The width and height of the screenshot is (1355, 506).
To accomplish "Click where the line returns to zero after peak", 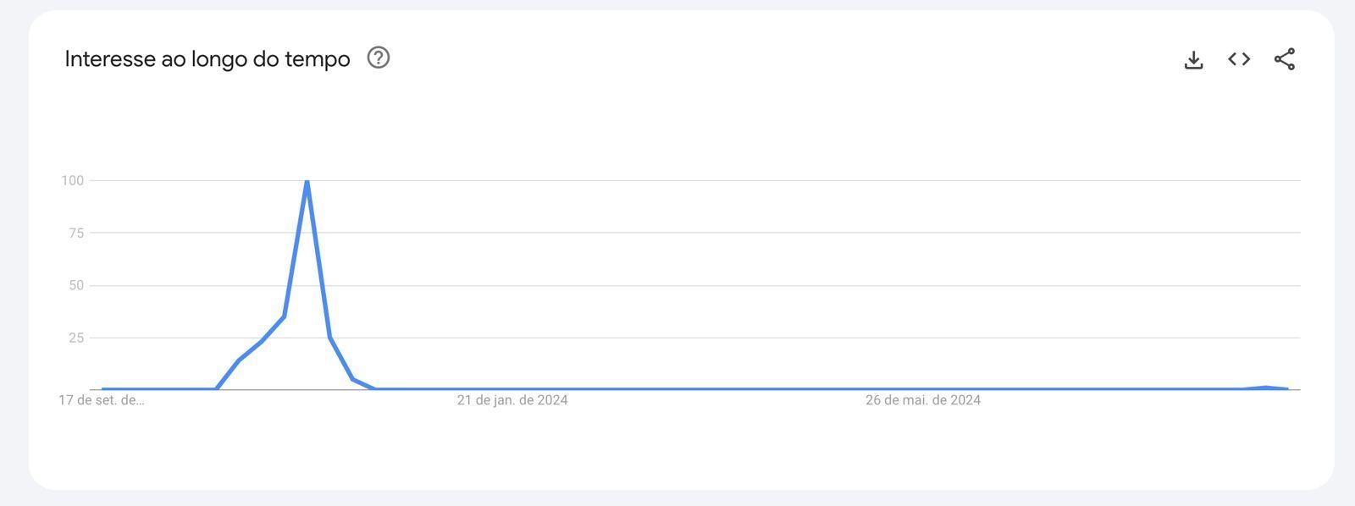I will click(x=375, y=388).
